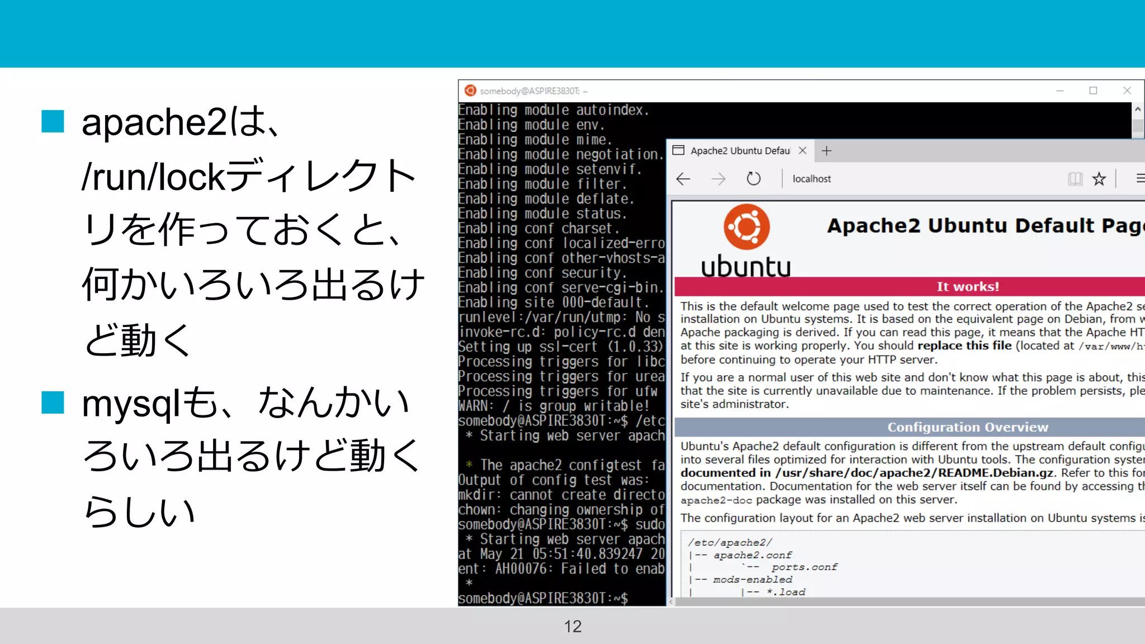Click 'Apache2 Ubuntu Default Page' heading

[x=986, y=225]
